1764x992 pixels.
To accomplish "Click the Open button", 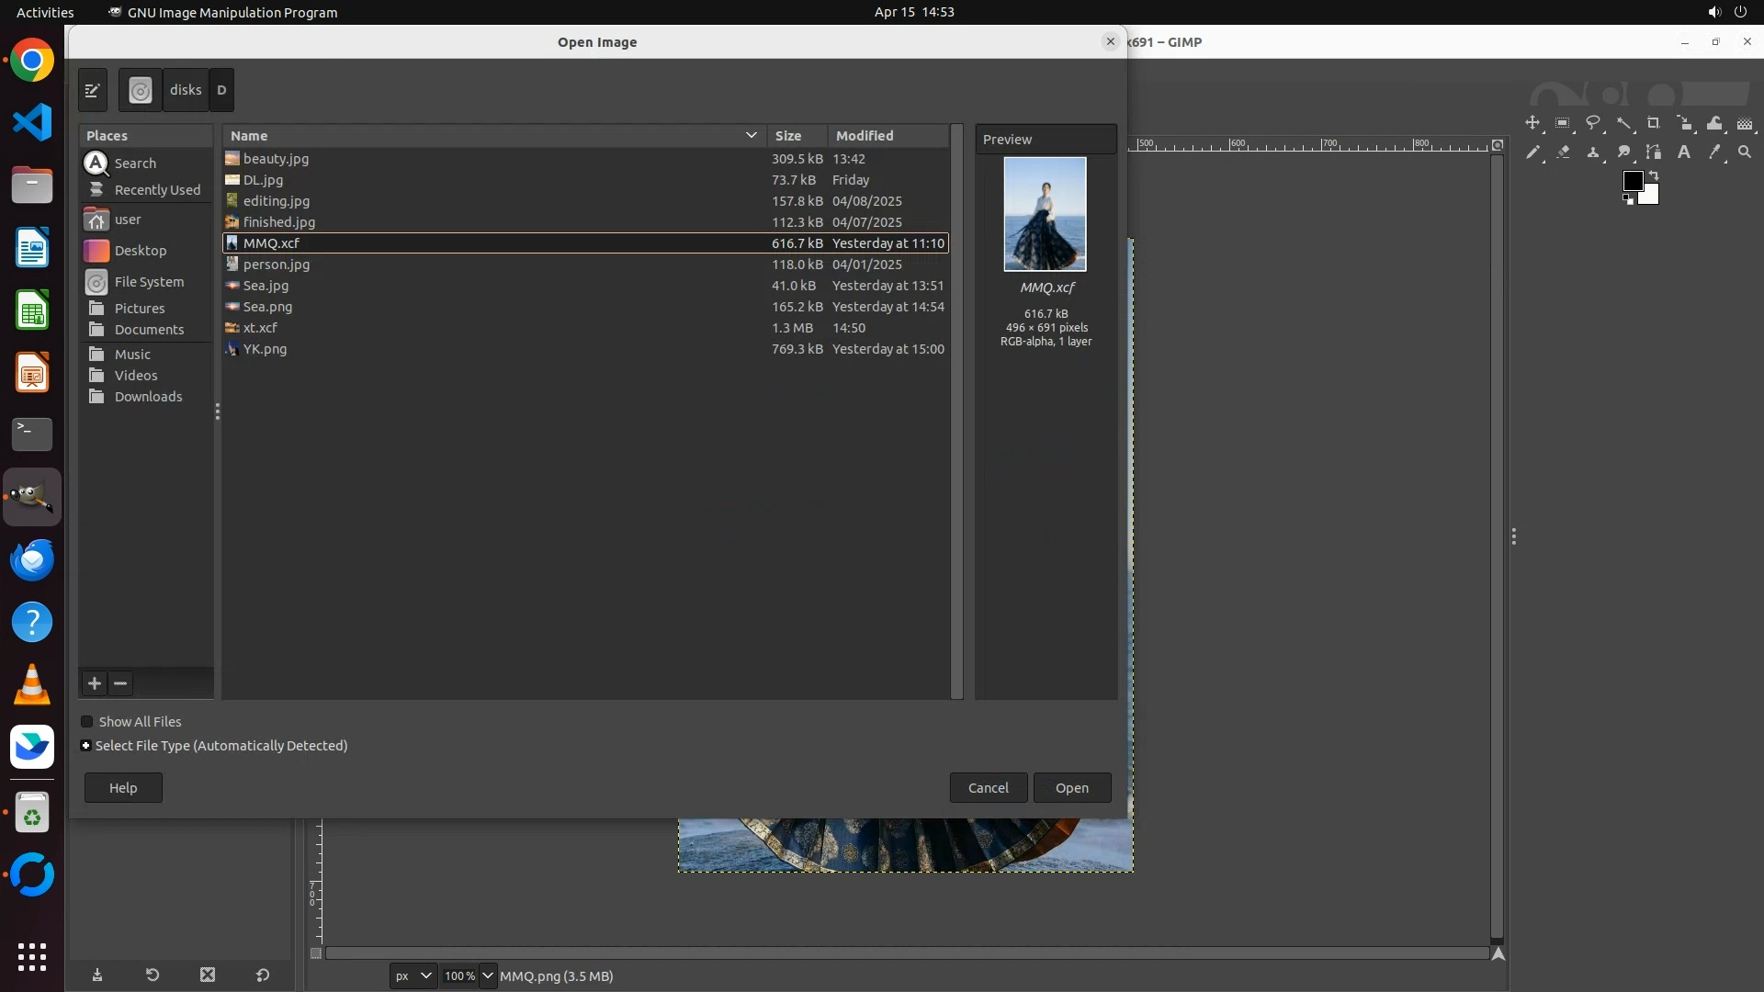I will tap(1071, 788).
